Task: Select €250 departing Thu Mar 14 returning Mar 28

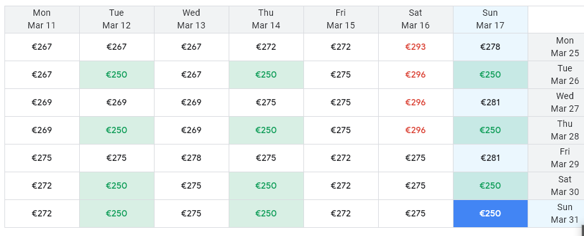Action: (266, 130)
